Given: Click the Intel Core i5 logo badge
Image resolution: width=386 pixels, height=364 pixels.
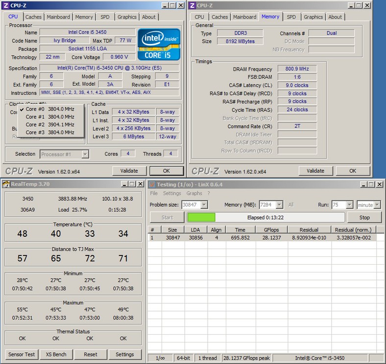Looking at the screenshot, I should pos(159,45).
